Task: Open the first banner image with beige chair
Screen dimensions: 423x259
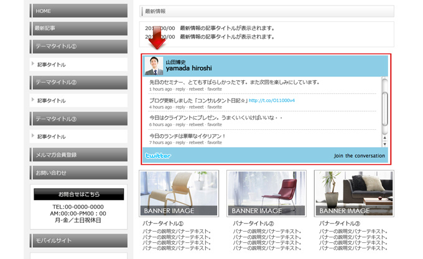Action: point(179,193)
